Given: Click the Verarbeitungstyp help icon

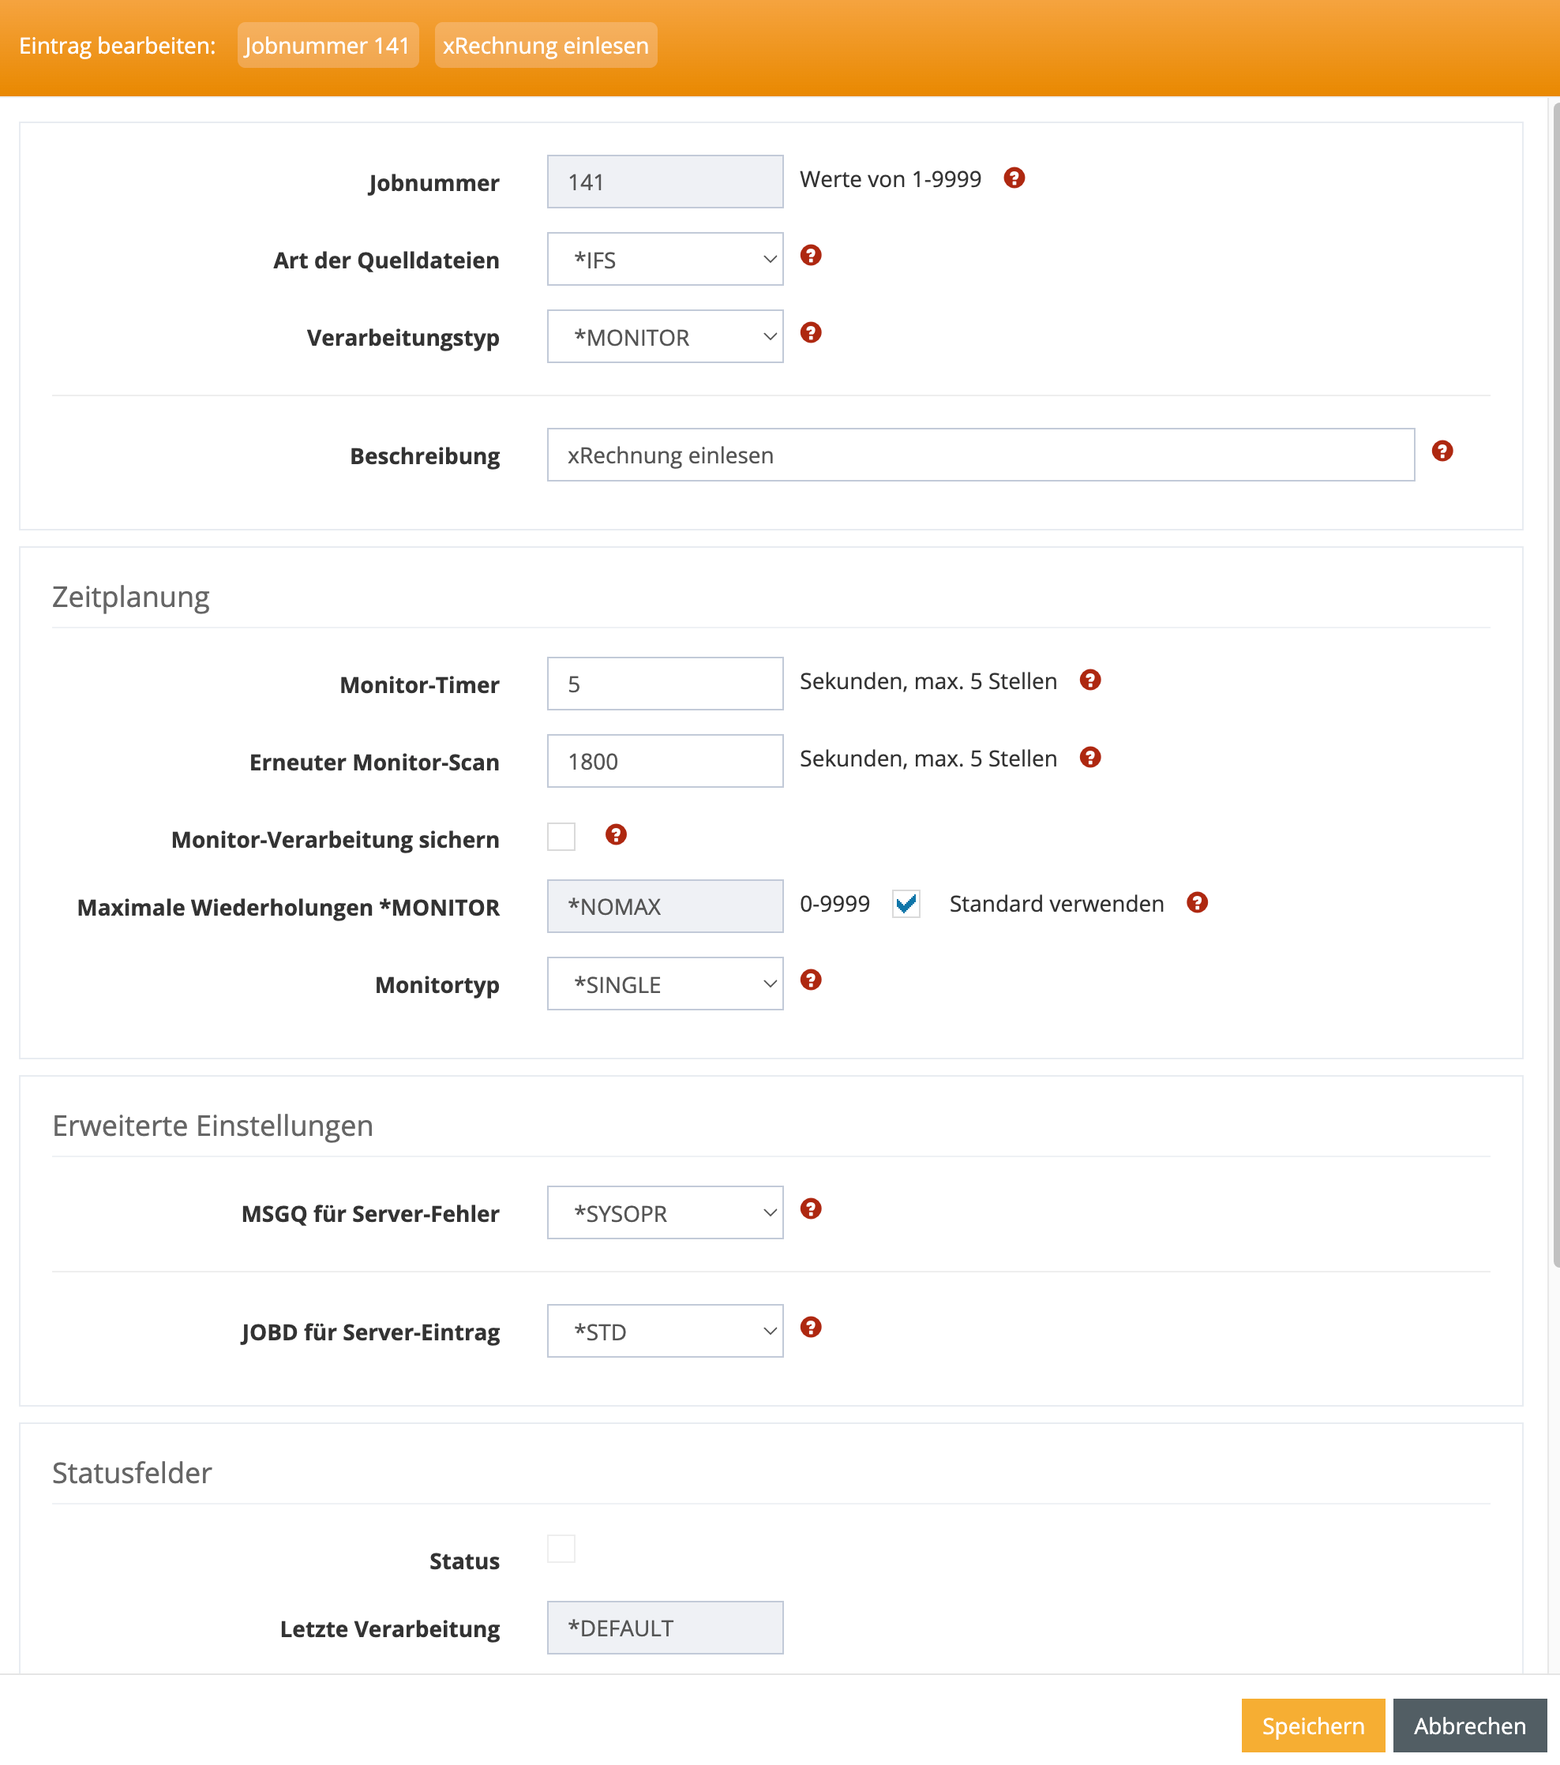Looking at the screenshot, I should [810, 333].
